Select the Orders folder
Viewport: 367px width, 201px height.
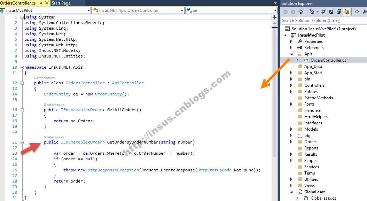(x=310, y=142)
